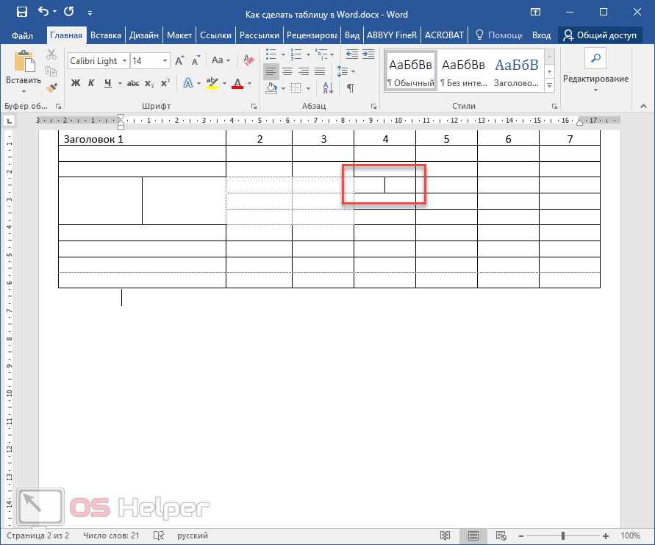
Task: Apply the subscript x₂ formatting icon
Action: 149,83
